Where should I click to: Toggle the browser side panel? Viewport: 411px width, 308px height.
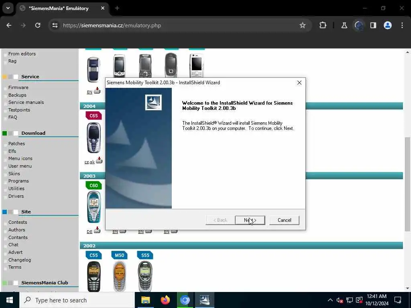373,25
